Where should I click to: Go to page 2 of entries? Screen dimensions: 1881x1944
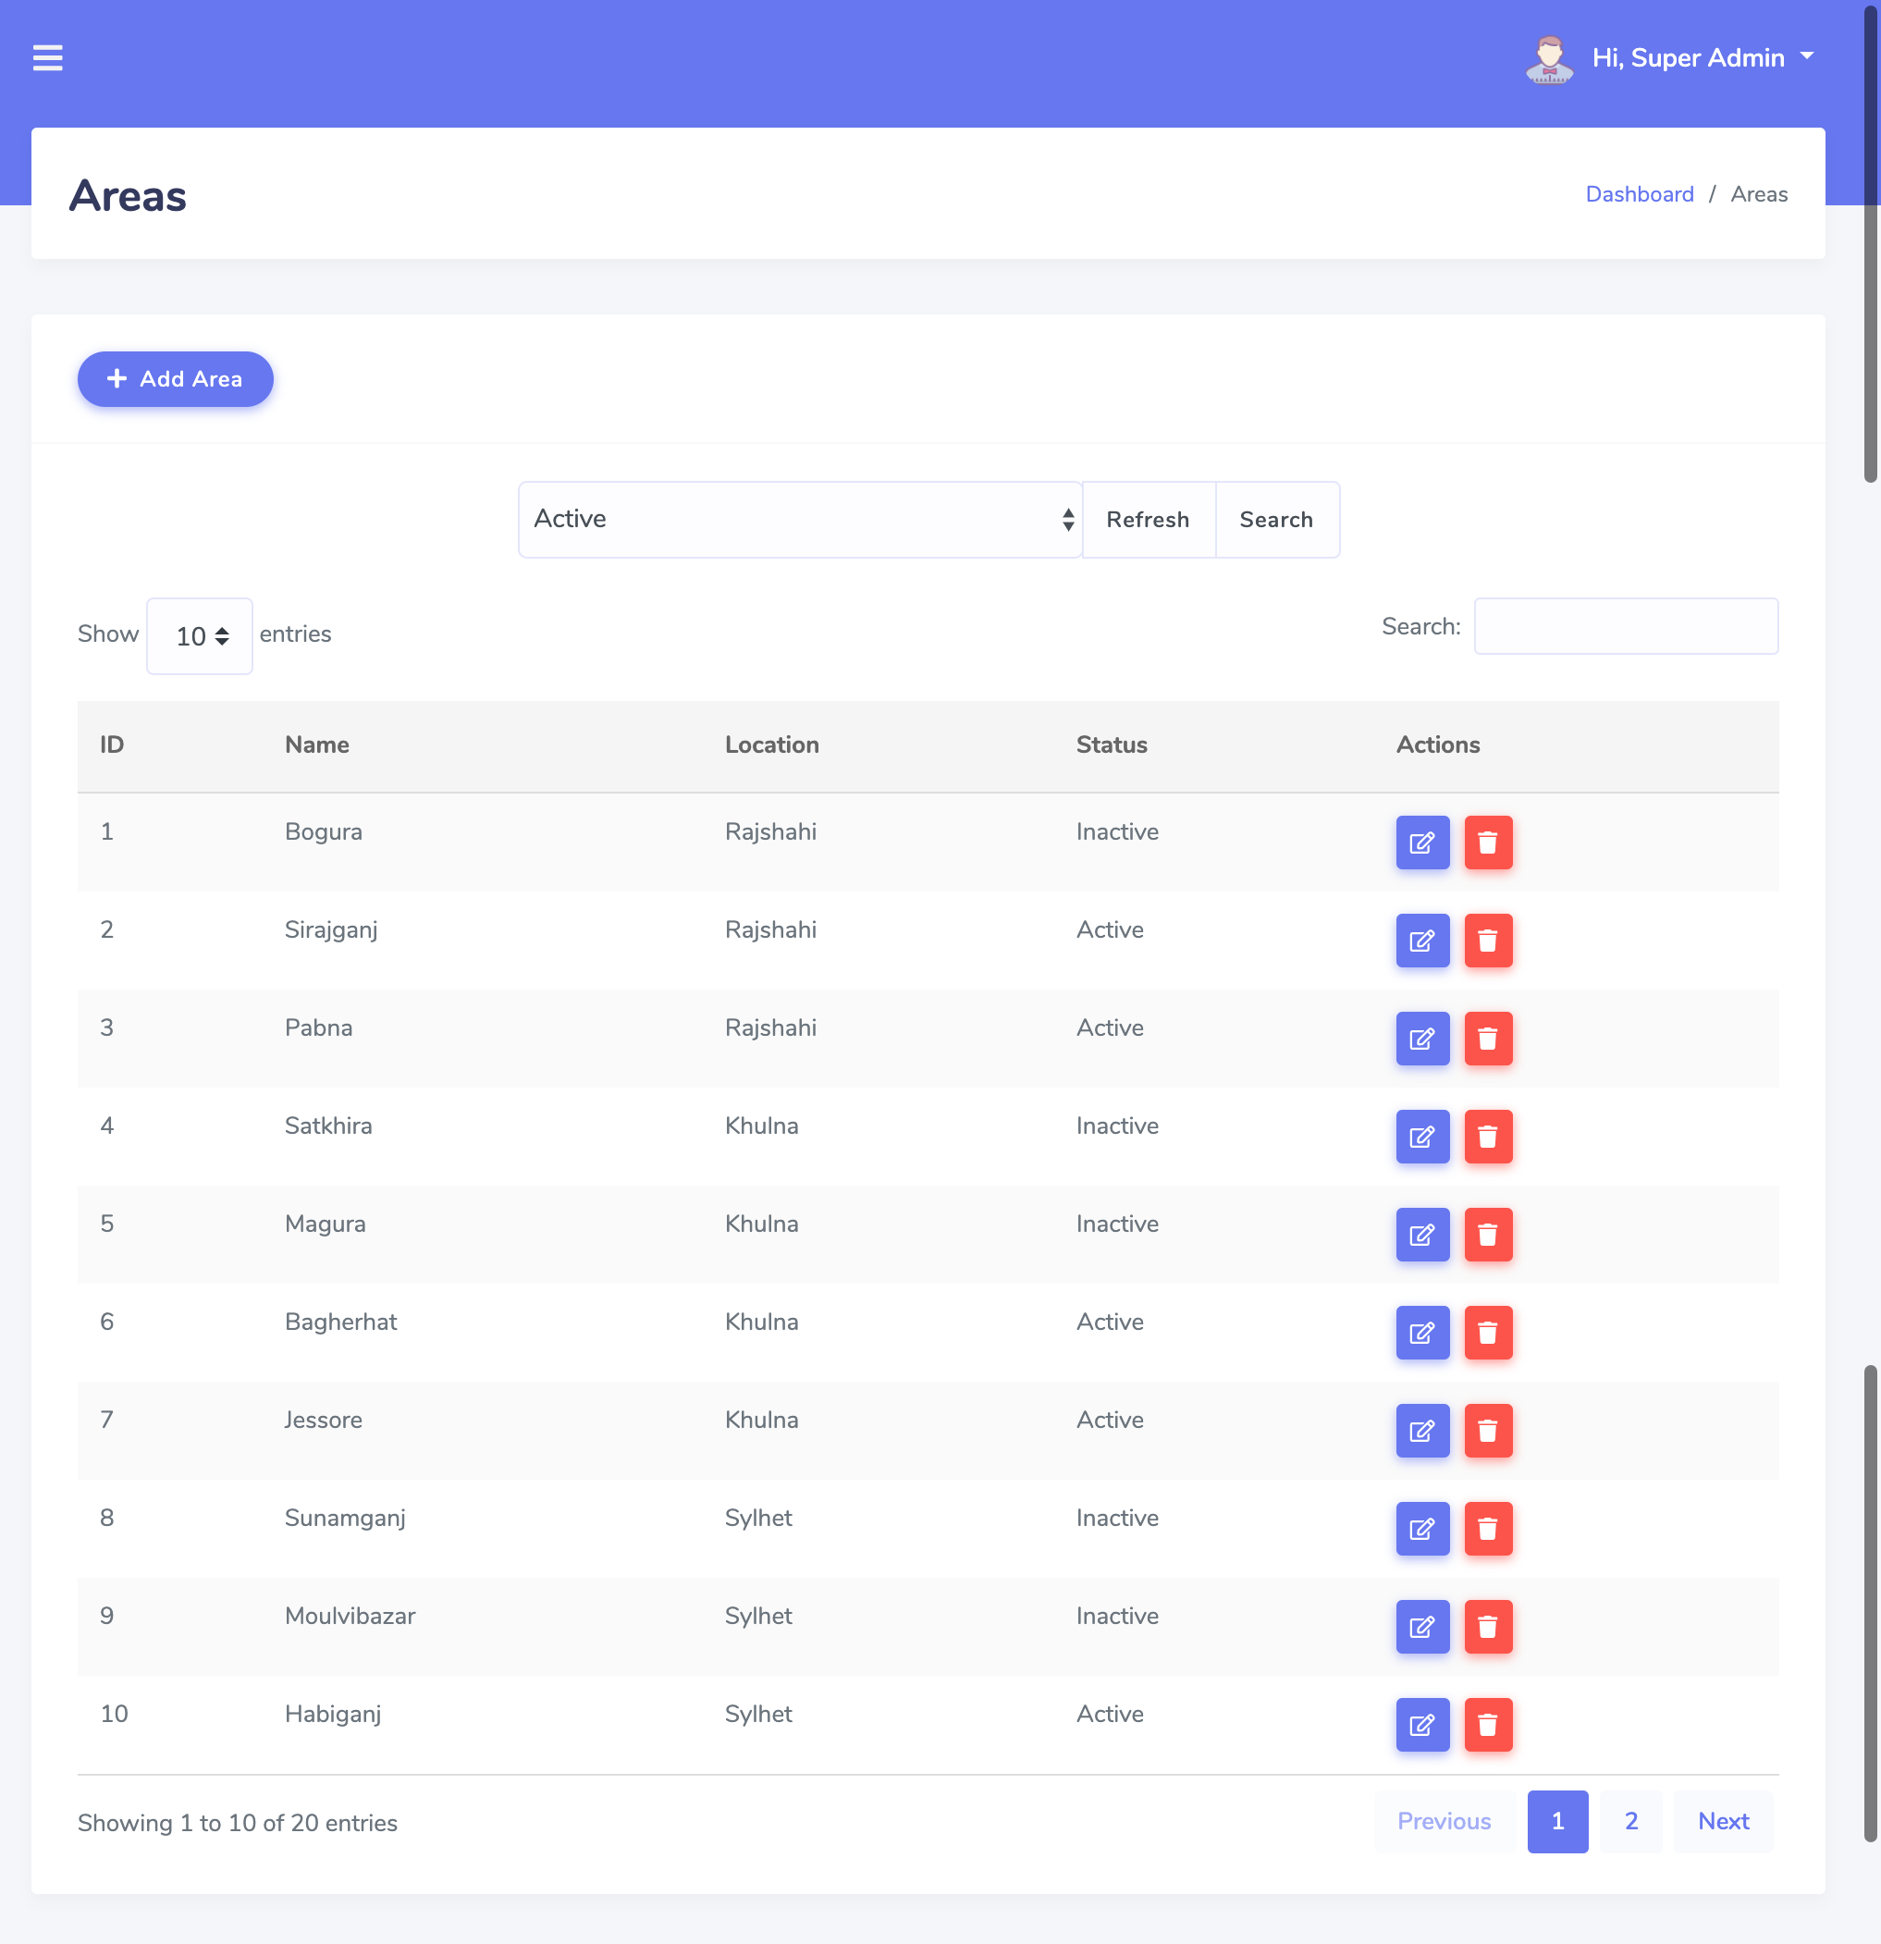[x=1631, y=1821]
